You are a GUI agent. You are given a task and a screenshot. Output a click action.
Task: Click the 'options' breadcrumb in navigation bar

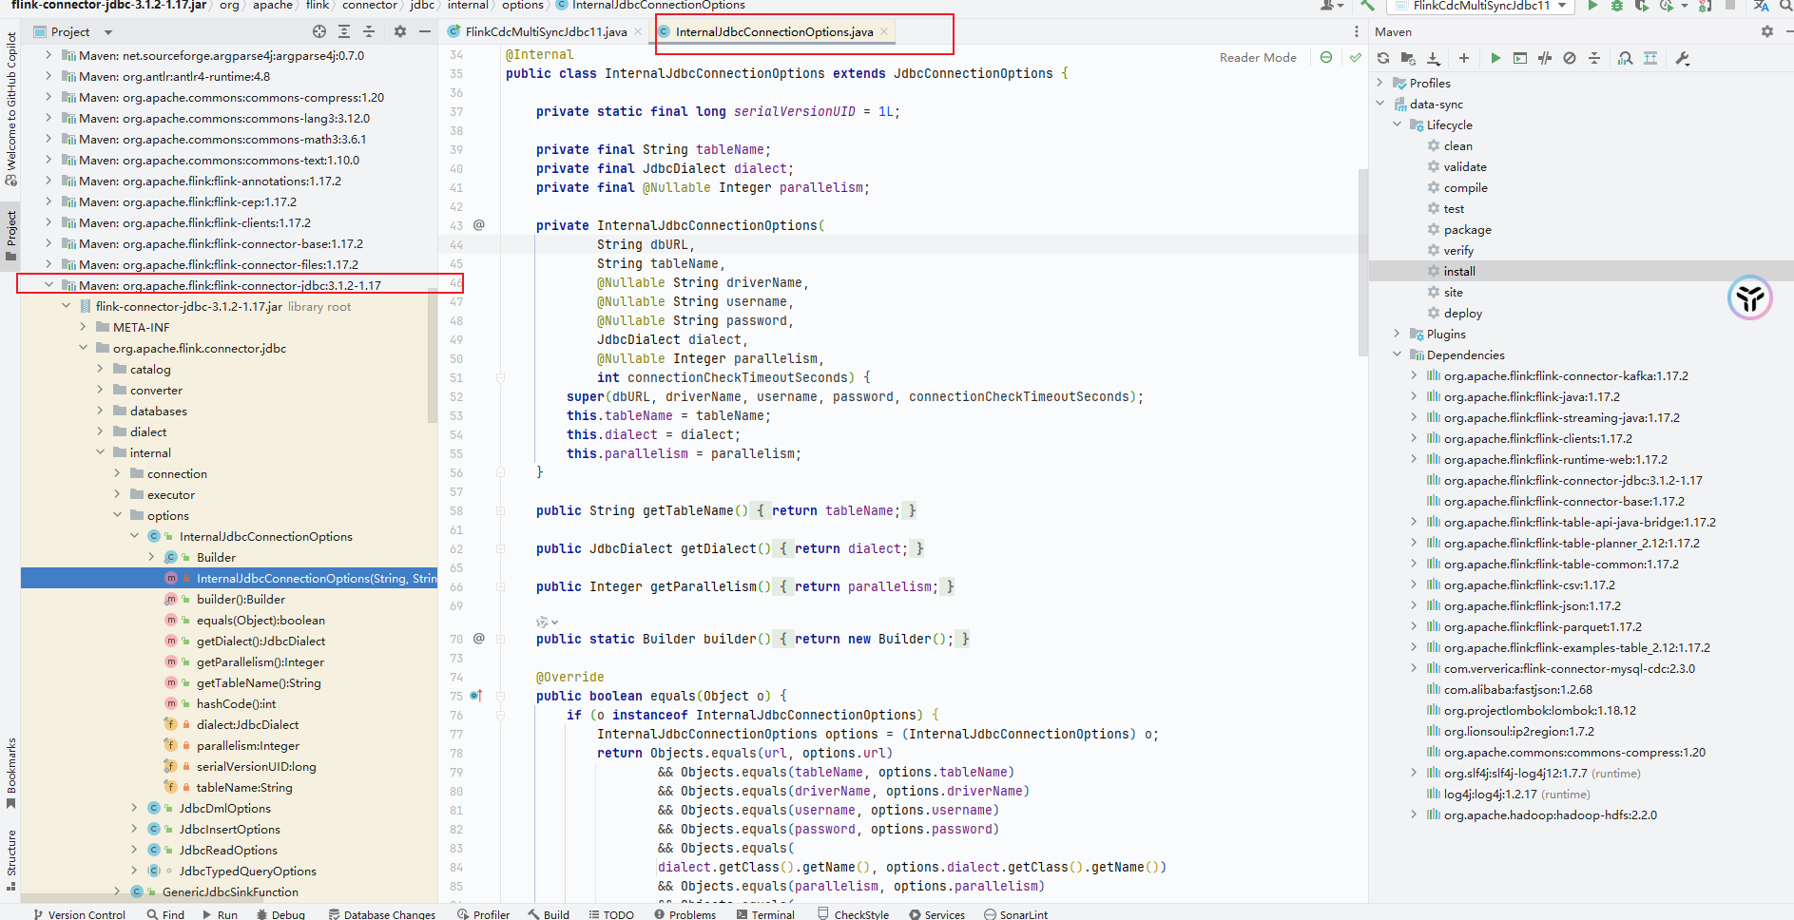pos(523,6)
